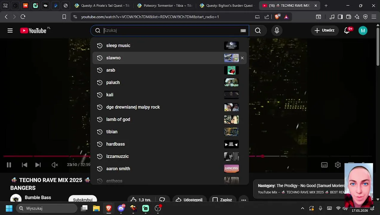This screenshot has height=215, width=380.
Task: Show hidden system tray icons
Action: click(x=302, y=208)
